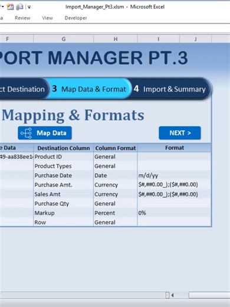
Task: Select the Percent column format cell
Action: (116, 213)
